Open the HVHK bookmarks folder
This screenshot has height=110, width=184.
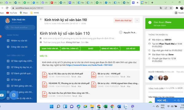point(34,13)
